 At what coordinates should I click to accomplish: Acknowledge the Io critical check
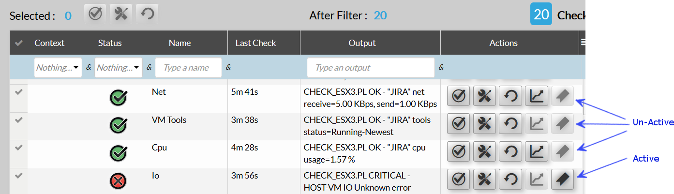click(458, 179)
